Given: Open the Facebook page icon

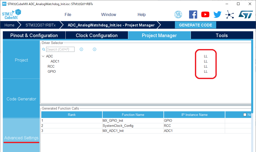Looking at the screenshot, I should (193, 14).
